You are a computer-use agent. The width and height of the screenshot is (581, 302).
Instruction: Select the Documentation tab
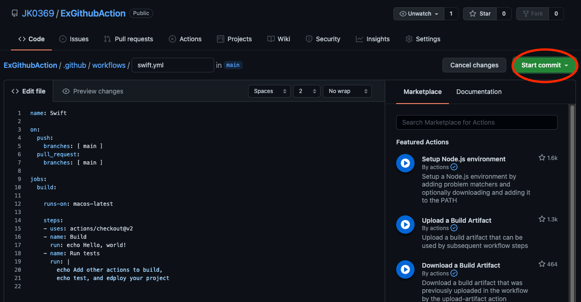click(x=479, y=92)
